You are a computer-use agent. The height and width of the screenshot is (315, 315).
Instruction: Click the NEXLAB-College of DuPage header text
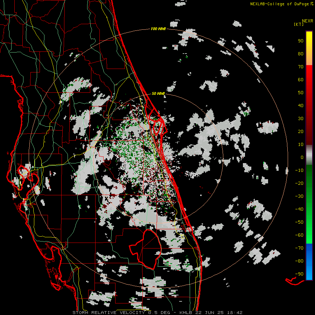[279, 4]
